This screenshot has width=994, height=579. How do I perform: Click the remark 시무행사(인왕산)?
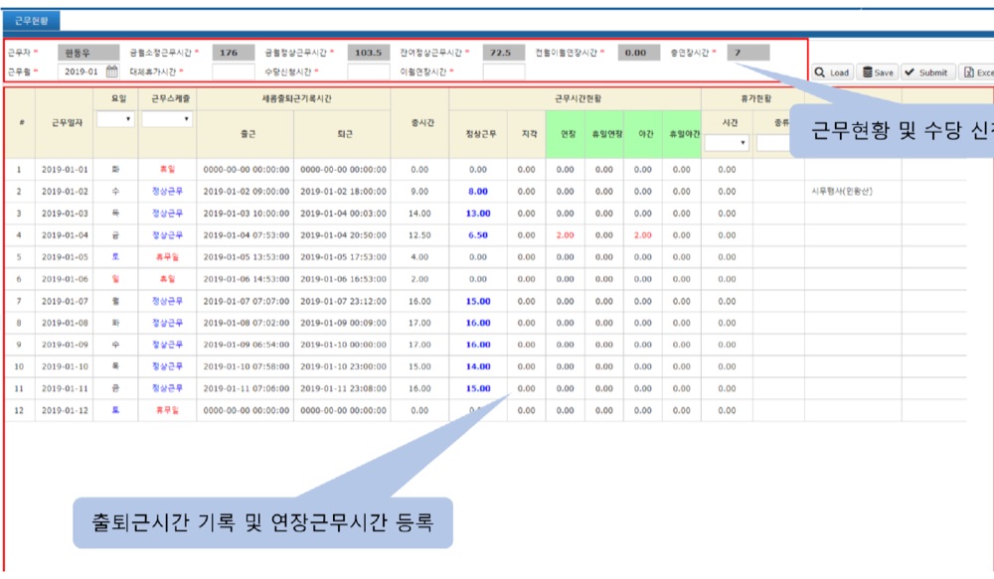(842, 192)
